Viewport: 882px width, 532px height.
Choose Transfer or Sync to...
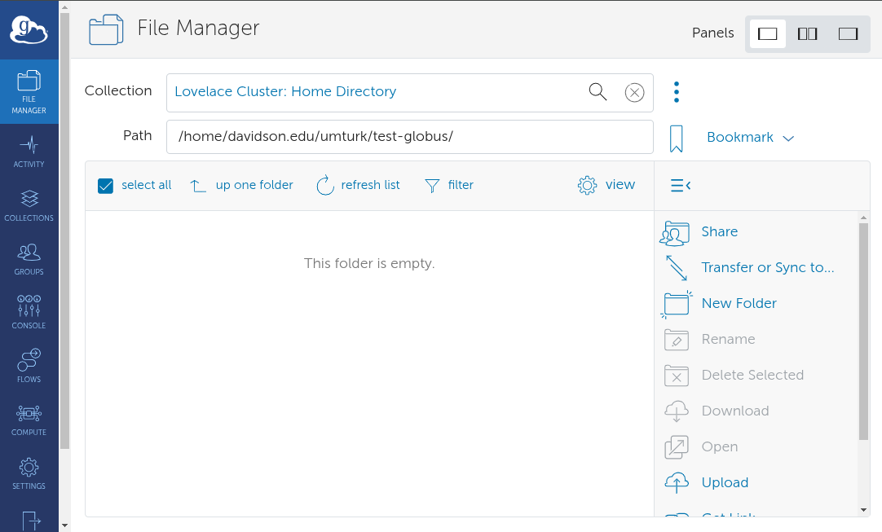point(748,268)
